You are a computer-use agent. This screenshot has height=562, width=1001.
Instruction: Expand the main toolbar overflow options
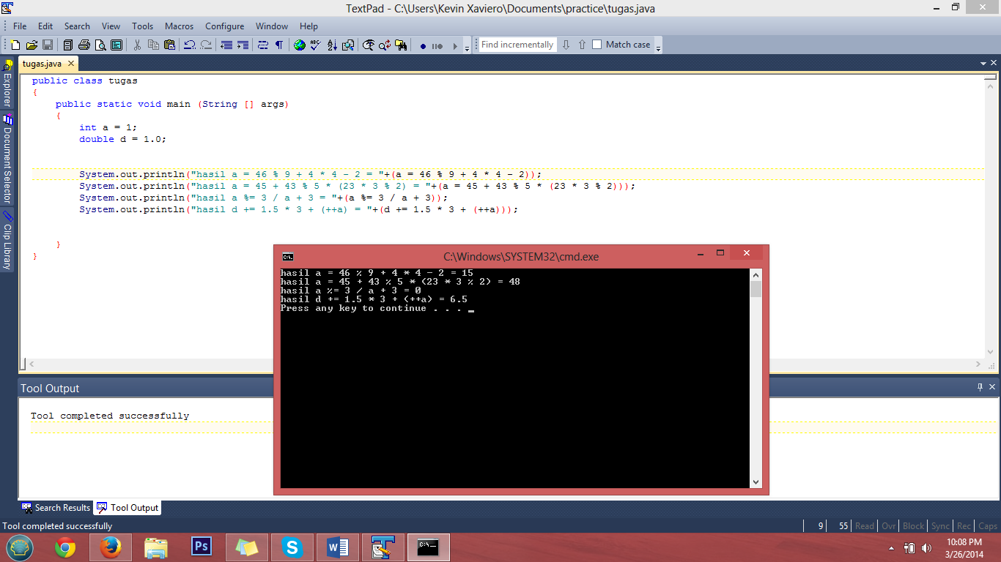tap(468, 47)
